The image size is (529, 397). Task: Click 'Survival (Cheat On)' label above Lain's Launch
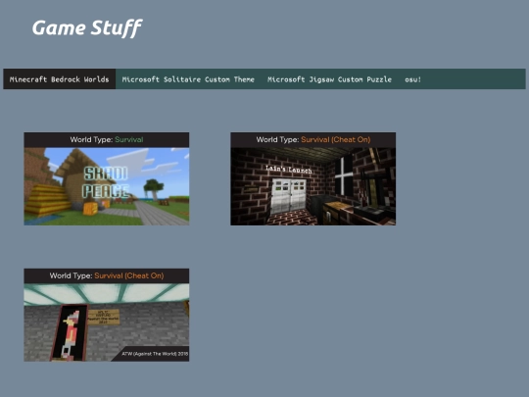point(336,140)
